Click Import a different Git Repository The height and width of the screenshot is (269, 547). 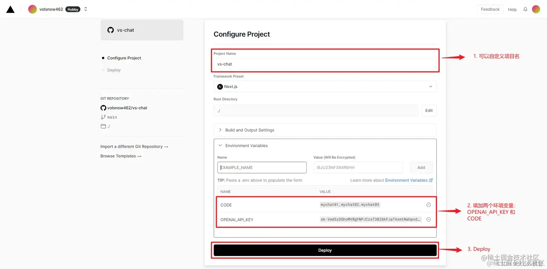(134, 147)
